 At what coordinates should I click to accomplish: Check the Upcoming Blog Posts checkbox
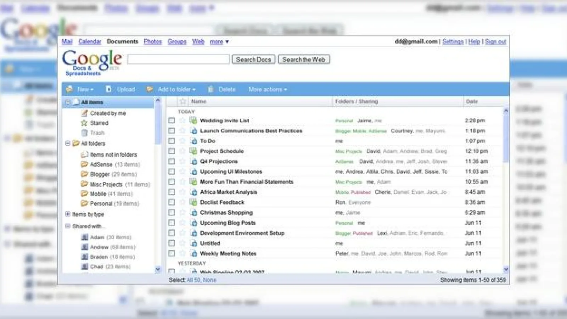click(x=172, y=223)
